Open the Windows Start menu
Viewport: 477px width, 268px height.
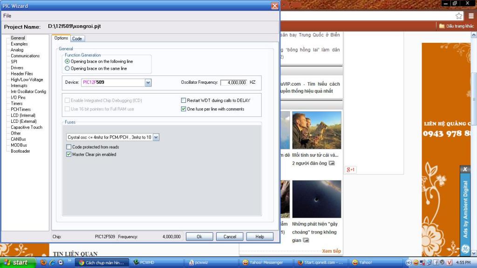click(18, 262)
